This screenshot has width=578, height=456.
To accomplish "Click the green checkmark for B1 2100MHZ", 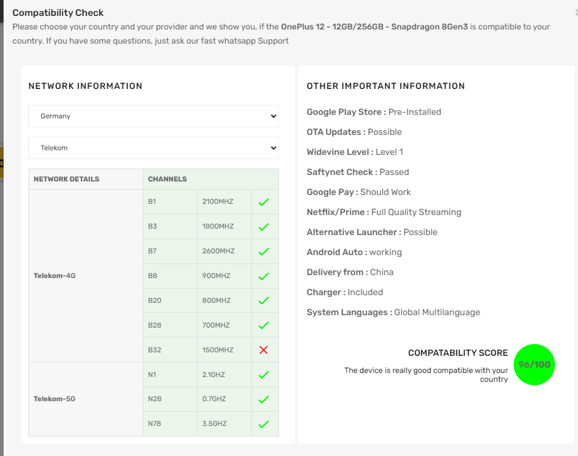I will point(264,202).
